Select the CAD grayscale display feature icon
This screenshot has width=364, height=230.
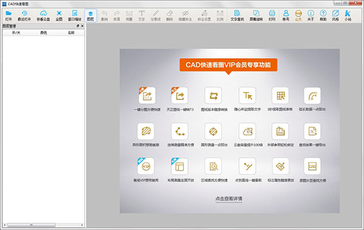click(x=312, y=166)
